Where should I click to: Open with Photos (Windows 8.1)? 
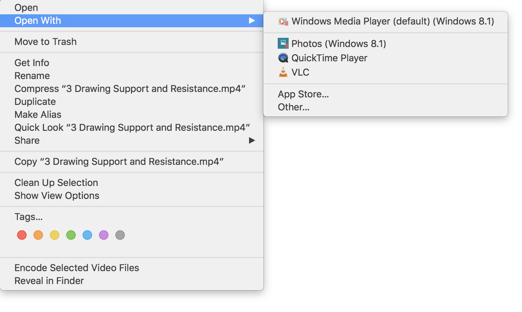pyautogui.click(x=386, y=44)
